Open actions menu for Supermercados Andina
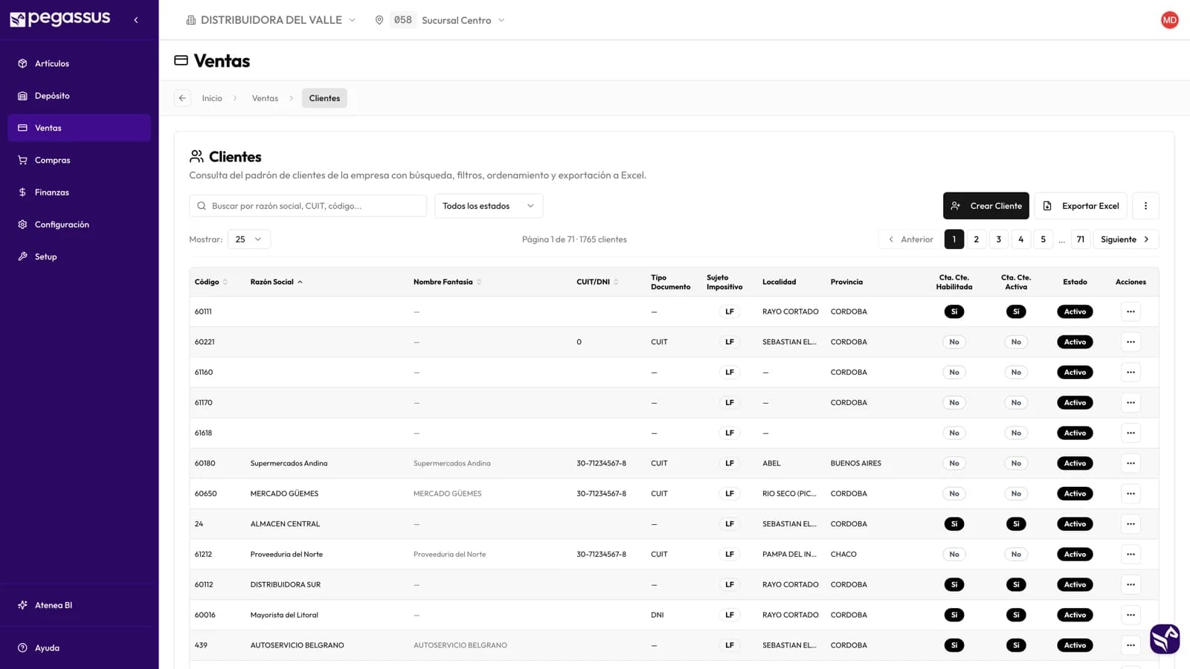Viewport: 1190px width, 669px height. tap(1130, 463)
